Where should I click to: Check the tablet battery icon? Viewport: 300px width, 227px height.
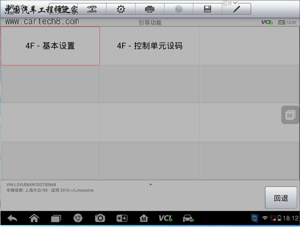point(279,218)
